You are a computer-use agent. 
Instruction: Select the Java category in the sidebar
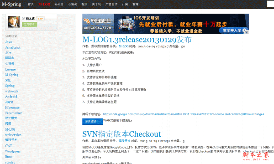9,42
